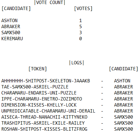Click KEREMARU in the vote count table

click(x=12, y=39)
